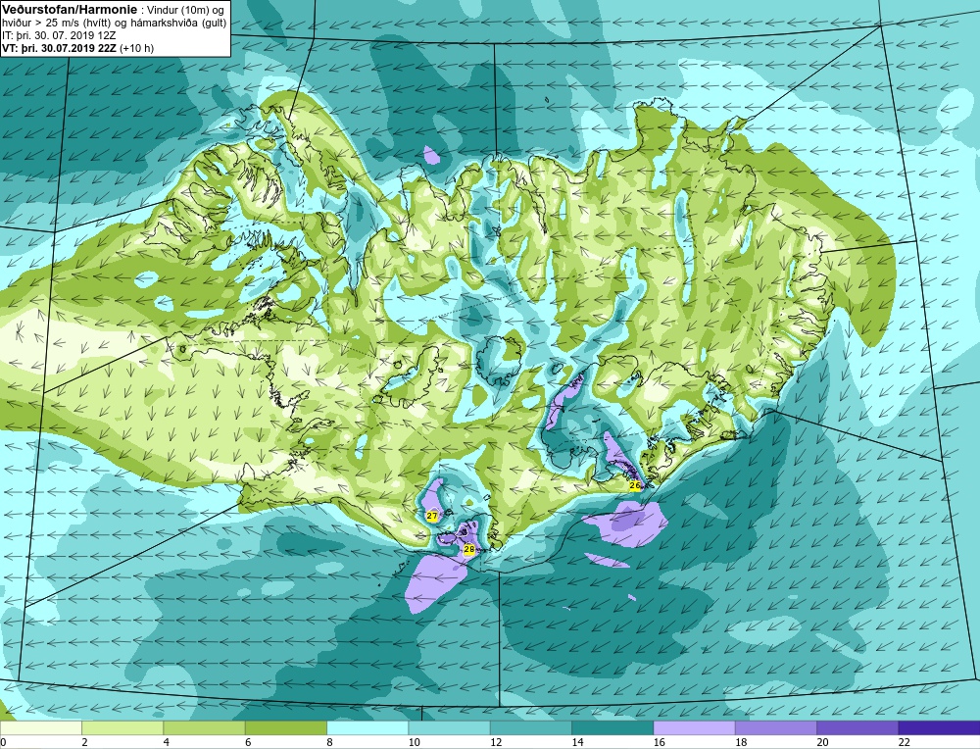Click the dark indigo legend swatch above 22

point(939,728)
